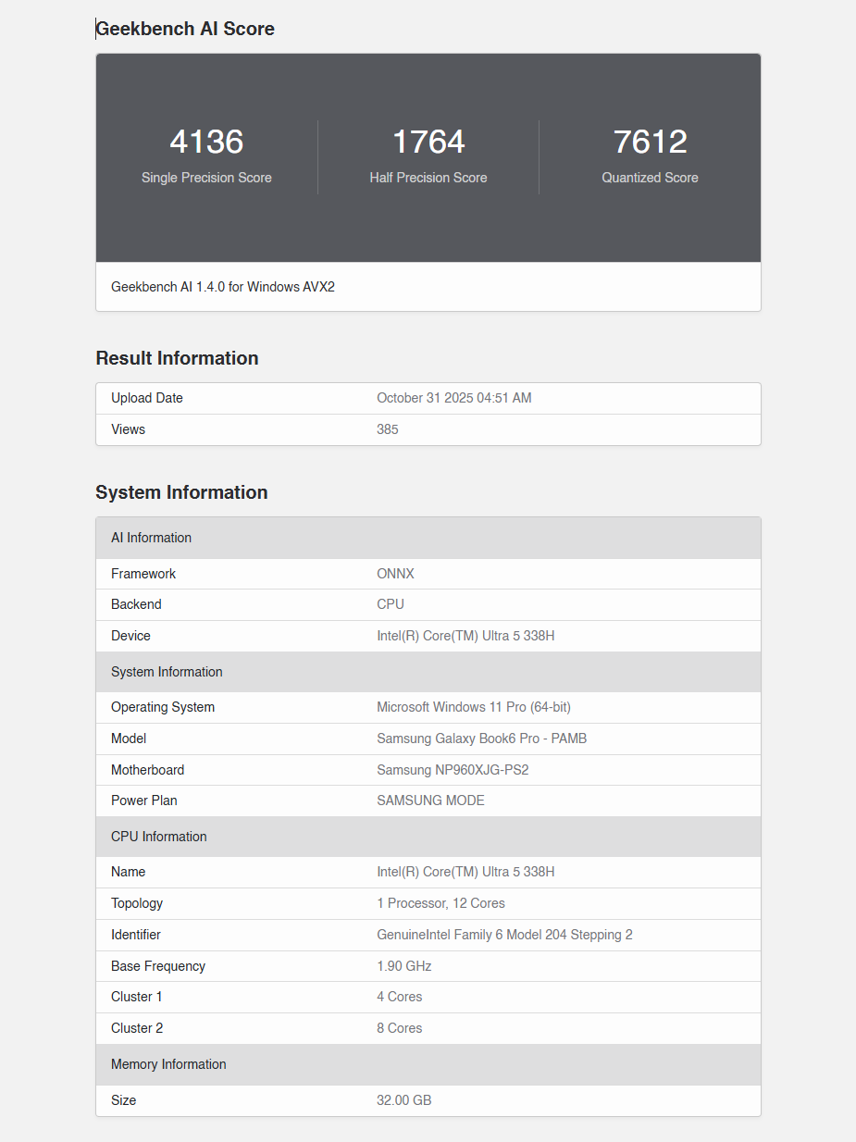856x1142 pixels.
Task: Click the Half Precision Score value 1764
Action: 428,142
